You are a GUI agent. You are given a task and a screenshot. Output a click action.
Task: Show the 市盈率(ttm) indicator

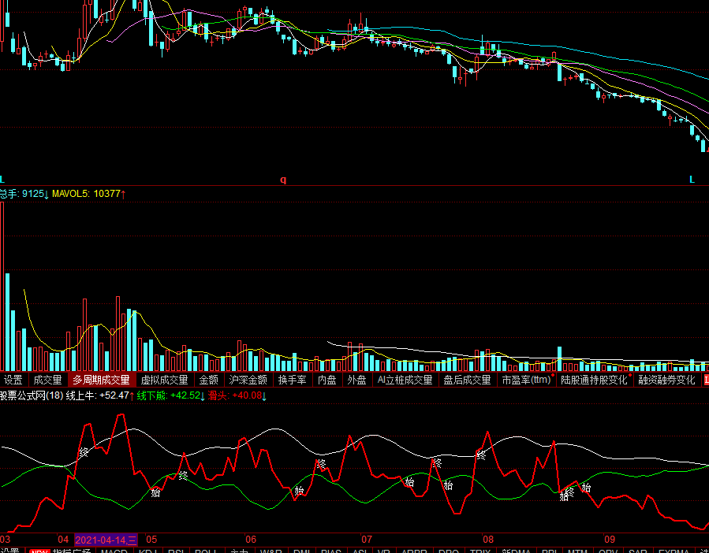tap(527, 380)
